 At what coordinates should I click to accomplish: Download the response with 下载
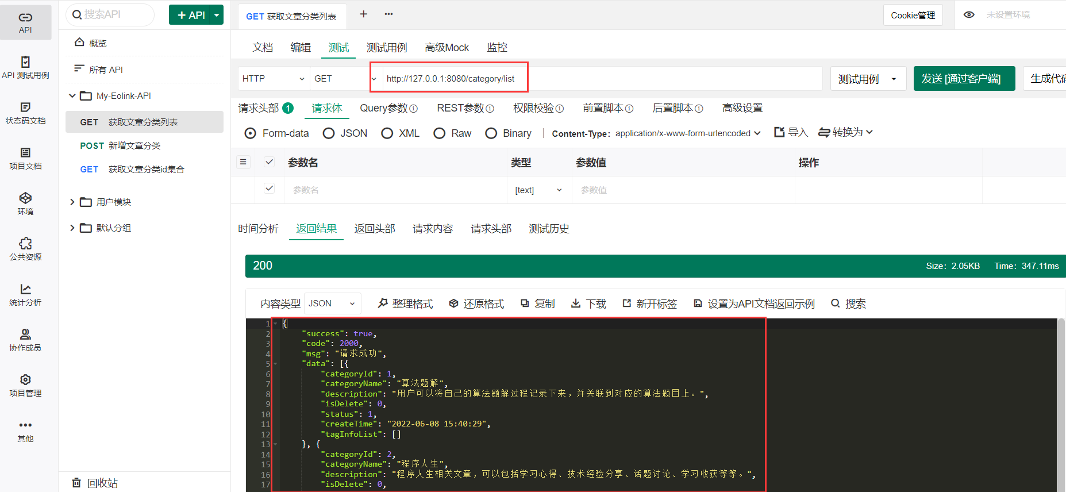coord(588,303)
